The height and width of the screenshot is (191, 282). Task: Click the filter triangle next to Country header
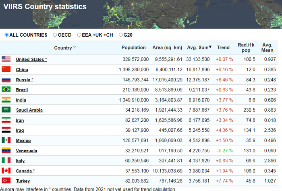point(75,47)
